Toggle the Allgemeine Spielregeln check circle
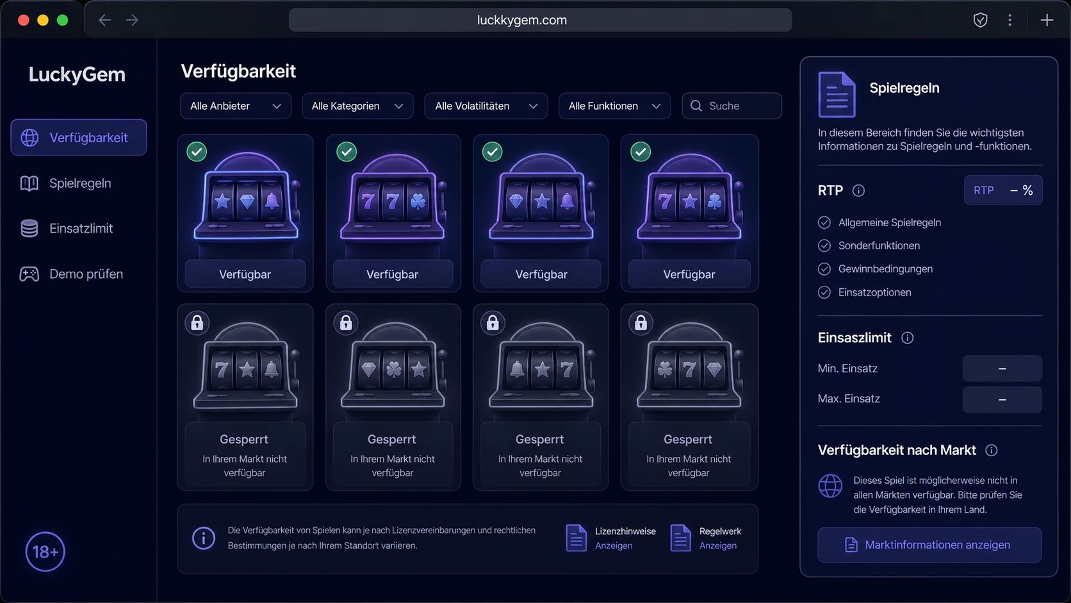 tap(824, 222)
